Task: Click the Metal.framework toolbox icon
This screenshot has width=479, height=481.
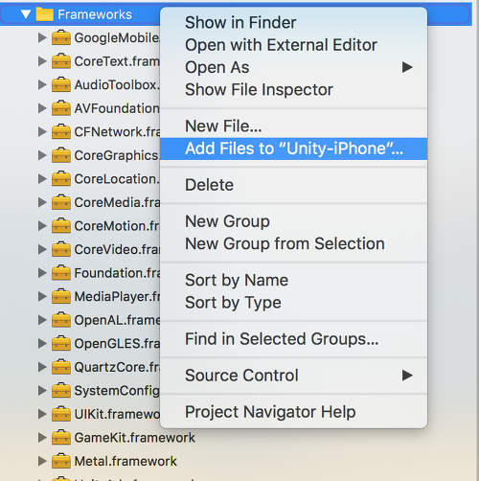Action: pyautogui.click(x=61, y=461)
